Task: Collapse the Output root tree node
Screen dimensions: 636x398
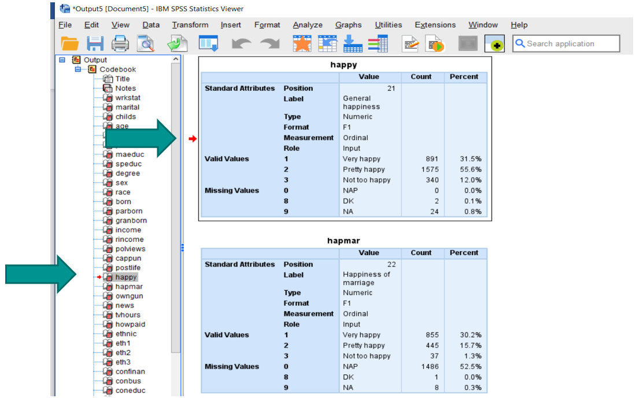Action: click(62, 60)
